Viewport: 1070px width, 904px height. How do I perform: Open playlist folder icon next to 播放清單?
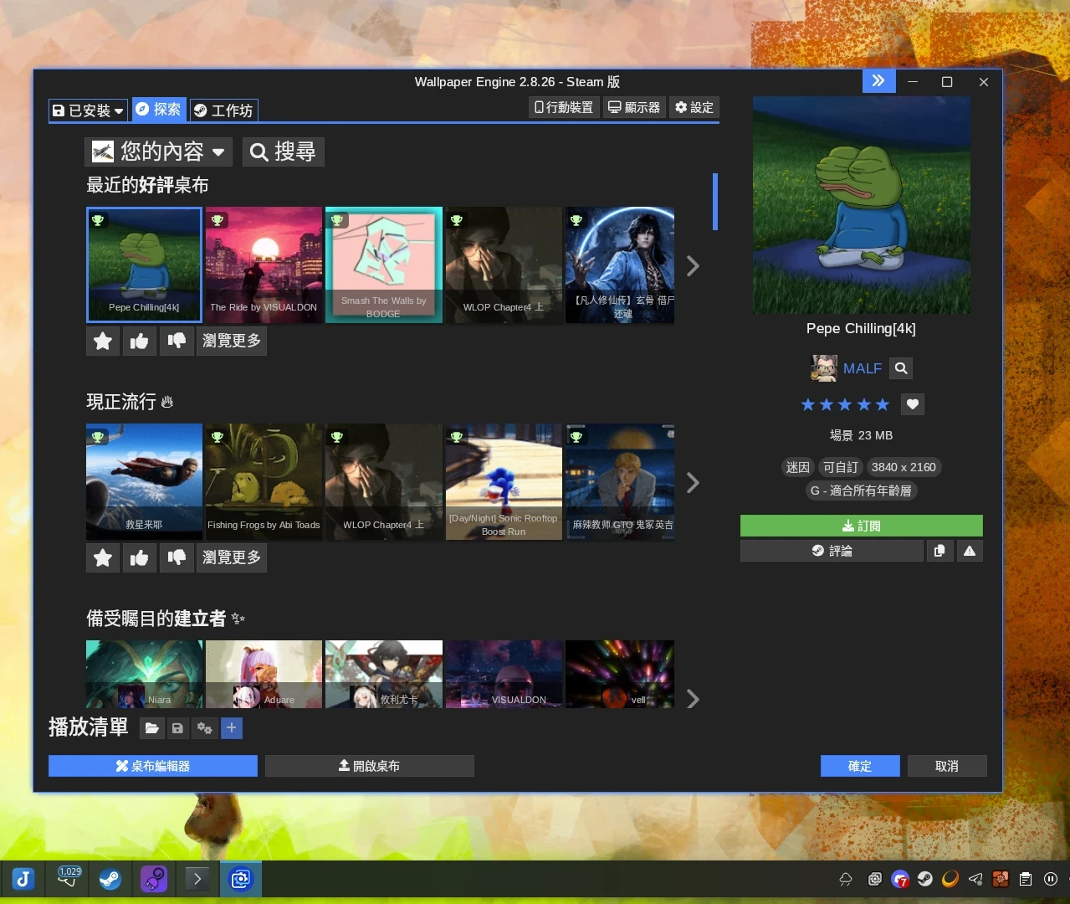[x=151, y=728]
